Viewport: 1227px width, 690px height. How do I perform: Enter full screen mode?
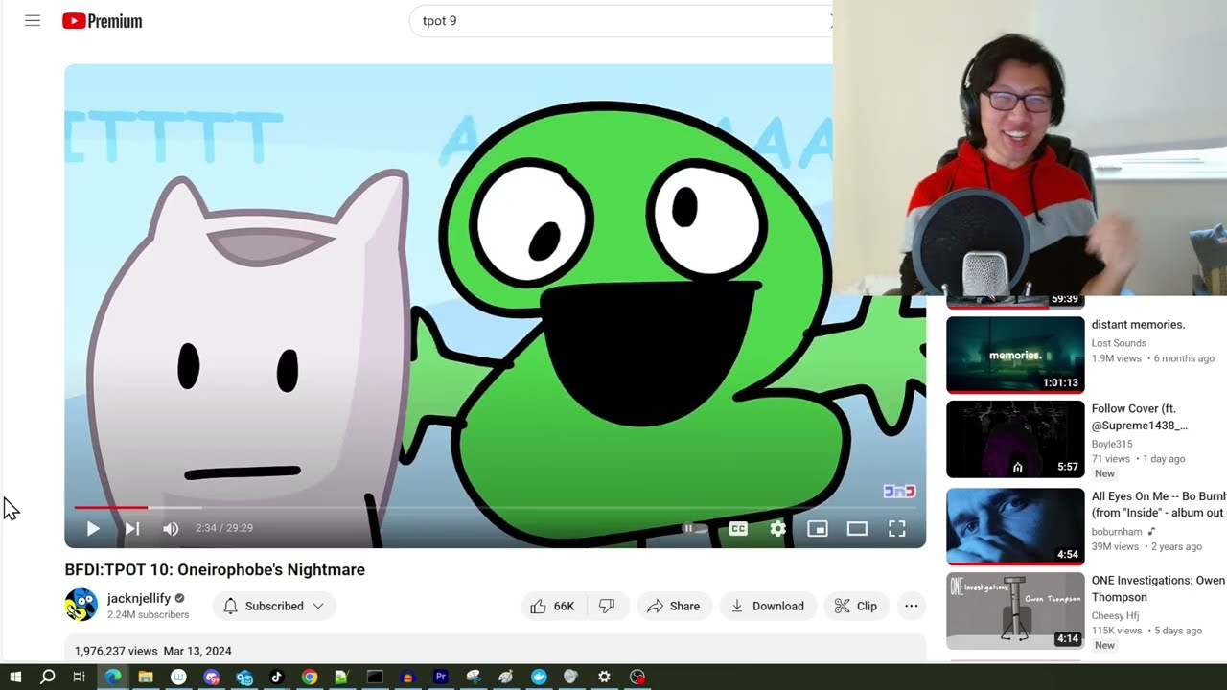point(896,528)
